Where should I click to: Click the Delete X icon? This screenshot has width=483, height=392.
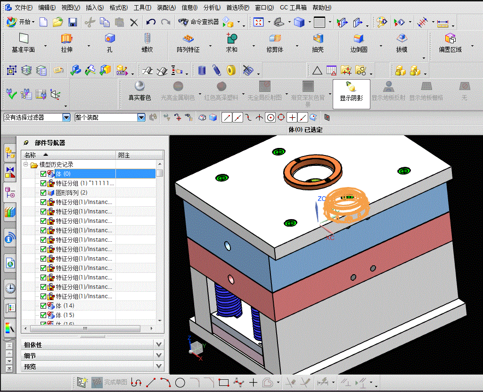(x=134, y=22)
